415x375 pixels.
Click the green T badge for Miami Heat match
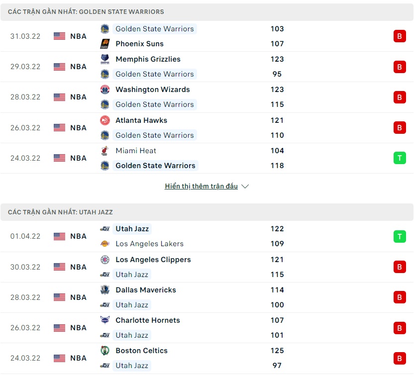400,158
